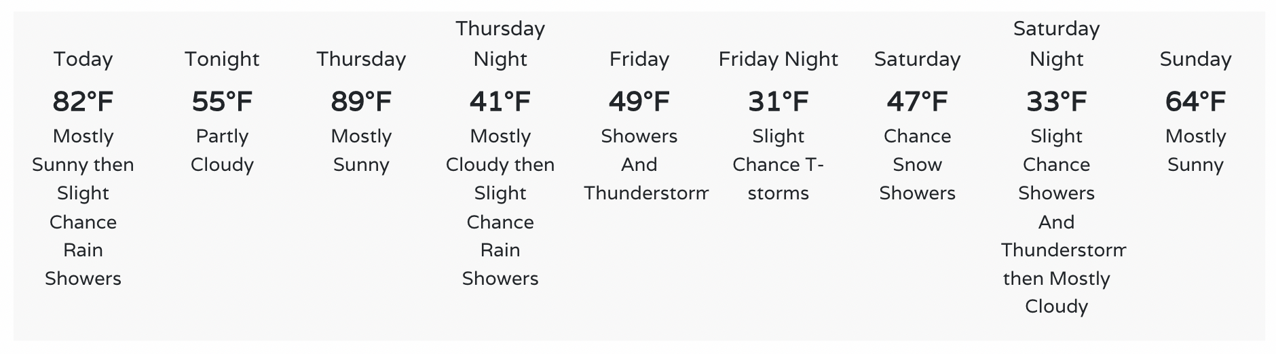Click the Partly Cloudy description
Viewport: 1276px width, 354px height.
222,151
